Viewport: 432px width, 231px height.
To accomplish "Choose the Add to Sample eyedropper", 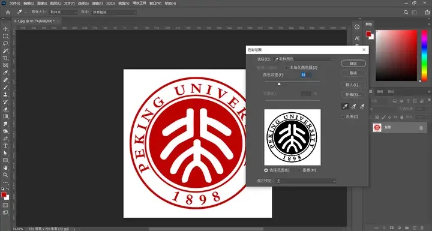I will coord(353,106).
